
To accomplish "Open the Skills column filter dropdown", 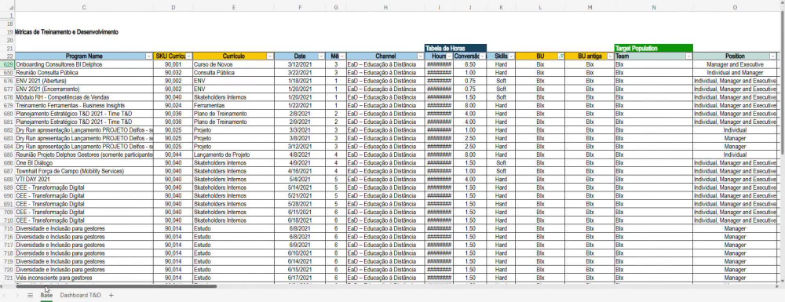I will pos(512,56).
